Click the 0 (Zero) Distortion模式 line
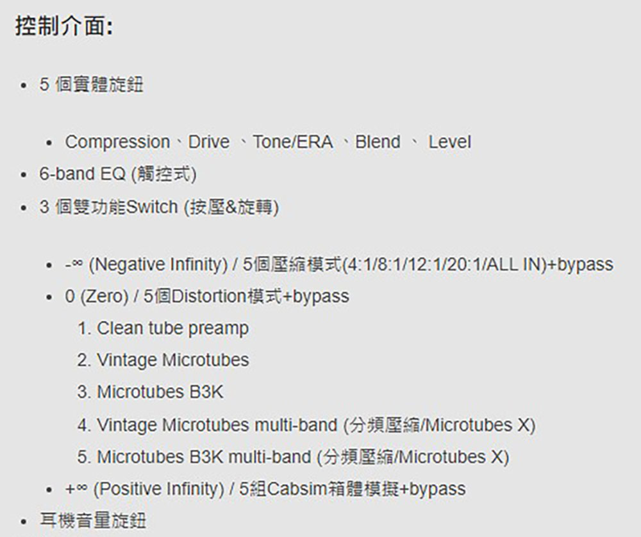641x537 pixels. (x=207, y=296)
